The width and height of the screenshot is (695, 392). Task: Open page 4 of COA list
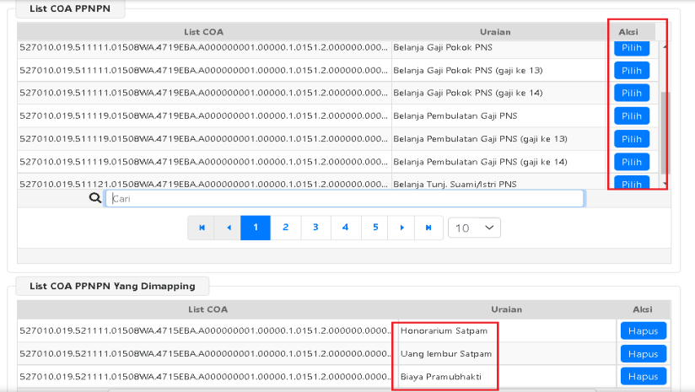point(345,228)
